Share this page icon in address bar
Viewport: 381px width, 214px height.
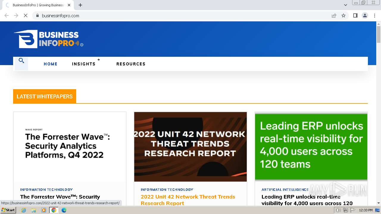tap(334, 15)
